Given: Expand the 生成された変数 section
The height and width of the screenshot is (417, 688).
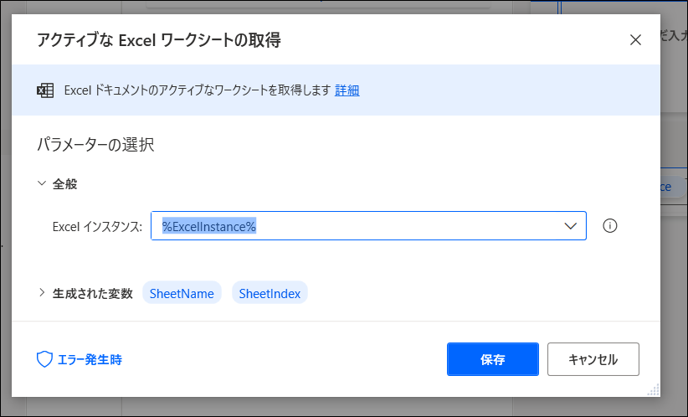Looking at the screenshot, I should coord(42,293).
